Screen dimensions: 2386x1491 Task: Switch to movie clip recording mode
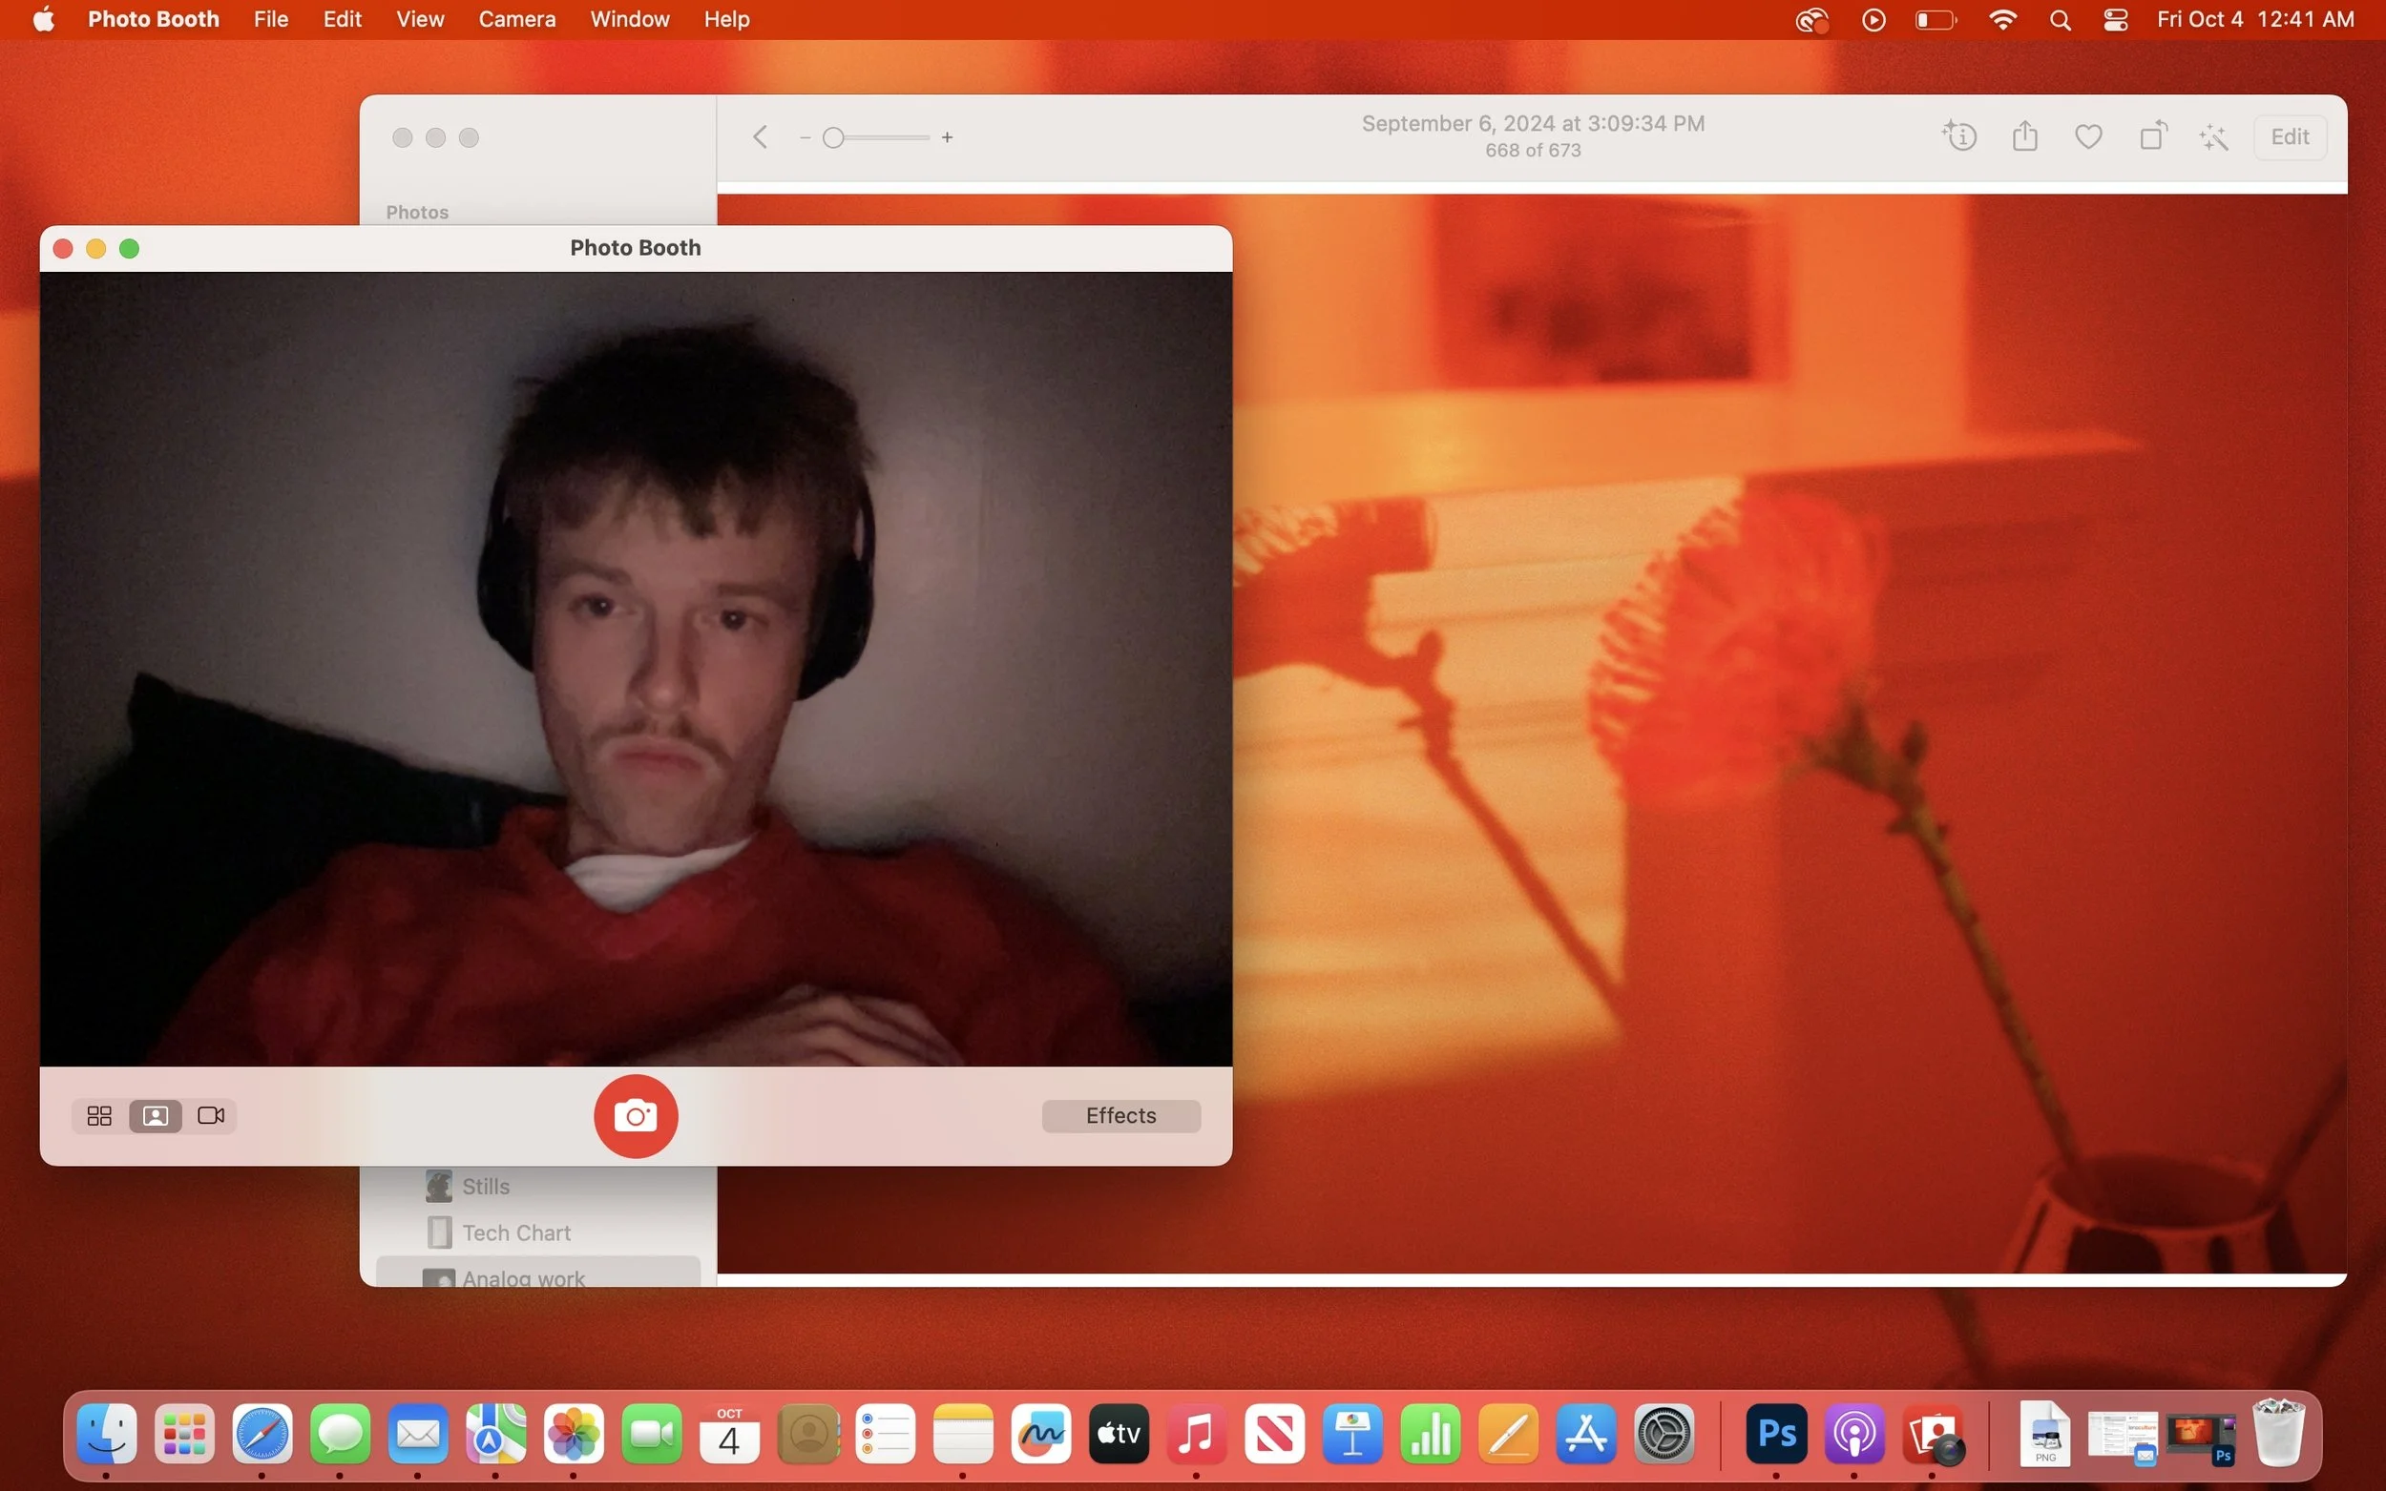pos(211,1115)
